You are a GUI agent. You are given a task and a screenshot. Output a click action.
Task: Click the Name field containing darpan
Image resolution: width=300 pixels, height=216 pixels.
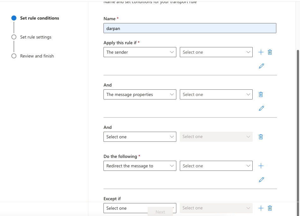[x=190, y=28]
